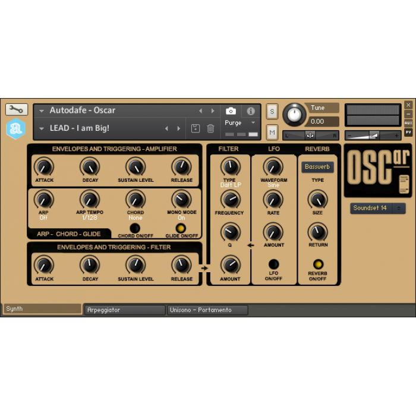Click the filter envelope DECAY knob
Screen dimensions: 416x416
[90, 265]
